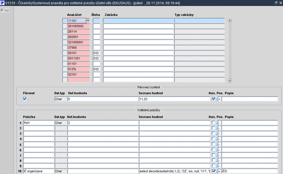Toggle Kon. checkbox for item row 2
The height and width of the screenshot is (174, 283).
click(214, 128)
